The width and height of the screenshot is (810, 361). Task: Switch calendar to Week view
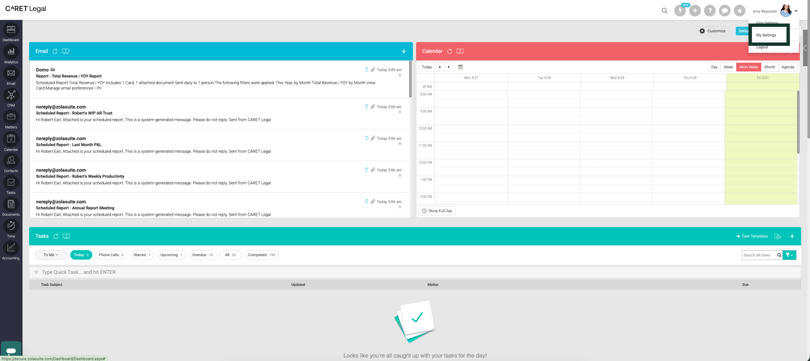click(x=728, y=67)
